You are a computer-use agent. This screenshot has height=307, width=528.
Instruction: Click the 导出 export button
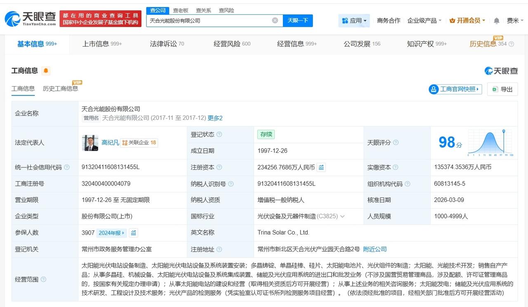[502, 89]
